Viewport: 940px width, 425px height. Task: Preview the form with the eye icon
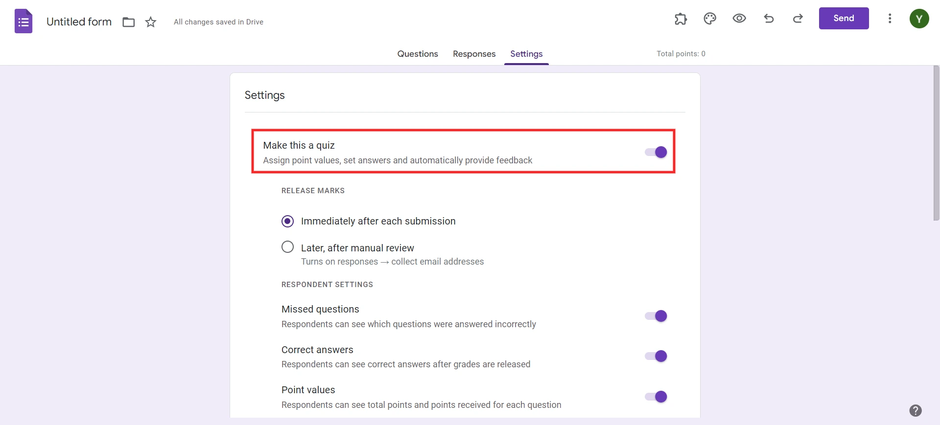tap(739, 19)
